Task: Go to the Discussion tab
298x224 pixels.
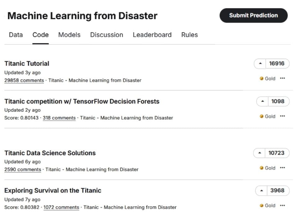Action: pyautogui.click(x=106, y=35)
